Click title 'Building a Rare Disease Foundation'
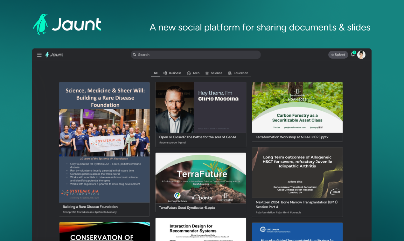 tap(90, 207)
